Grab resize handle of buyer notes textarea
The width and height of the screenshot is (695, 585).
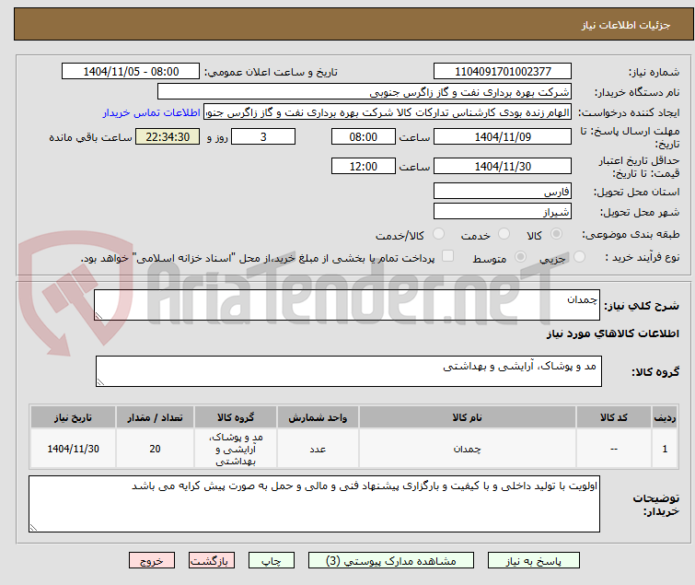(x=33, y=527)
